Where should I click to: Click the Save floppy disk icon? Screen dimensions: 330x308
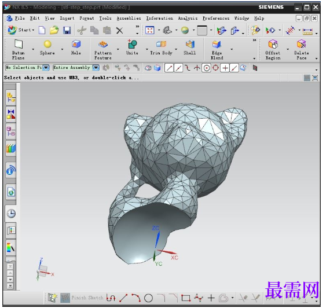[67, 30]
